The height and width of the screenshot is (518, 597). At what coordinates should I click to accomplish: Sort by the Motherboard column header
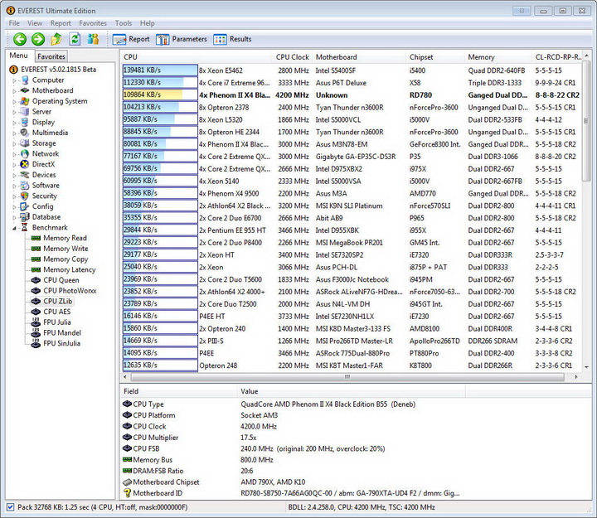[359, 57]
